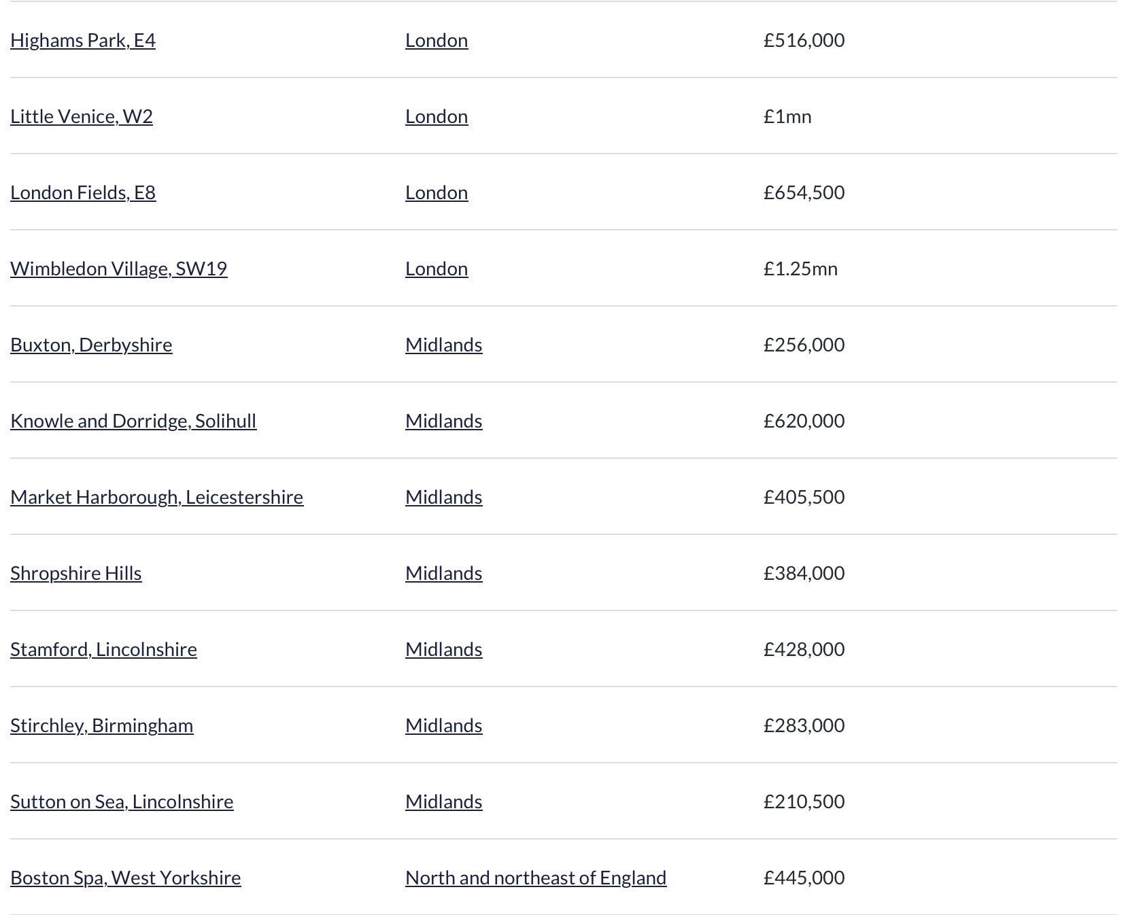Open London Fields, E8 location link
Image resolution: width=1126 pixels, height=915 pixels.
(83, 193)
